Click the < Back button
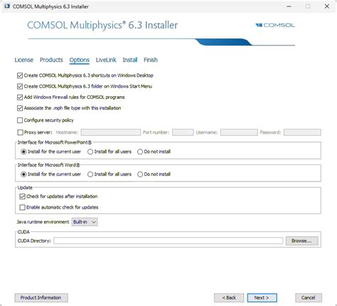Image resolution: width=337 pixels, height=306 pixels. point(229,297)
